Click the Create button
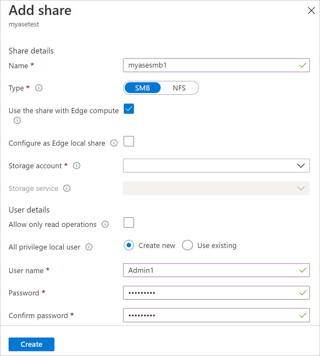 click(31, 344)
